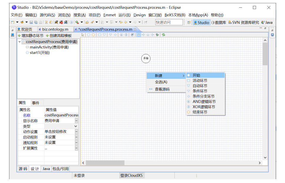Image resolution: width=285 pixels, height=183 pixels.
Task: Open the 类型 property value dropdown
Action: (x=75, y=126)
